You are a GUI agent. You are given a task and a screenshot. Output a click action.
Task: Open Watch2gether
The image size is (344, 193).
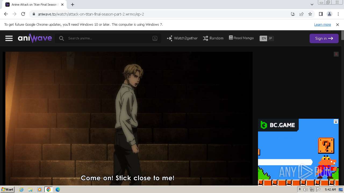pyautogui.click(x=182, y=38)
